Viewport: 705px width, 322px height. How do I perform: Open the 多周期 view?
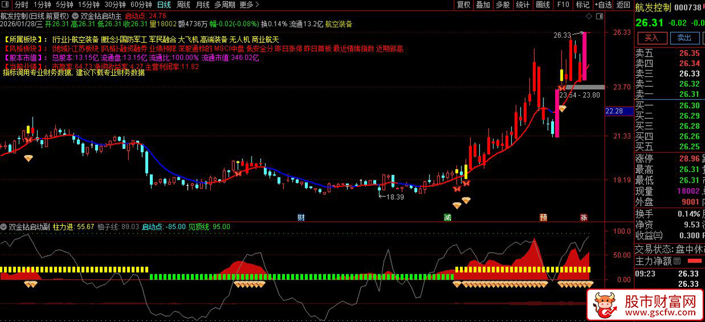(224, 5)
